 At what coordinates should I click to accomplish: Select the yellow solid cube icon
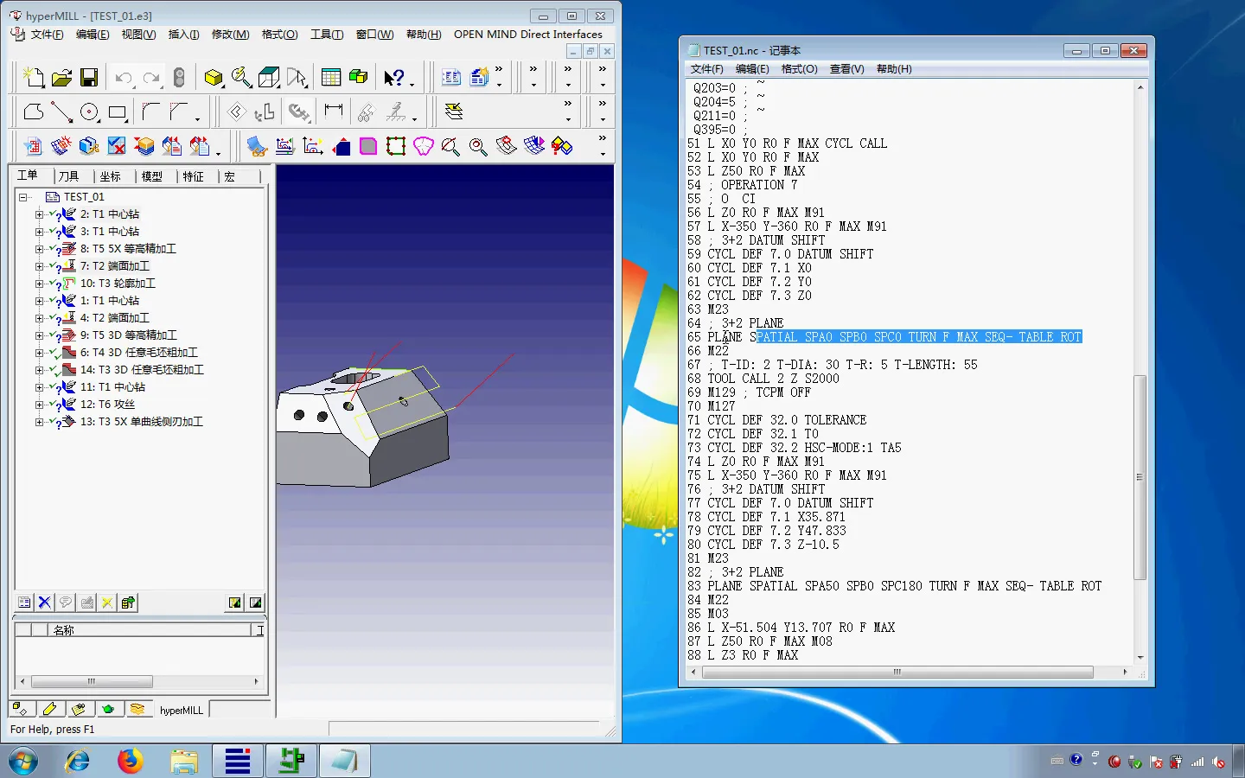pos(213,78)
